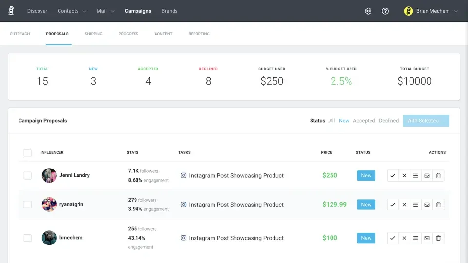Viewport: 468px width, 263px height.
Task: Open the Mail dropdown in navigation
Action: [x=105, y=11]
